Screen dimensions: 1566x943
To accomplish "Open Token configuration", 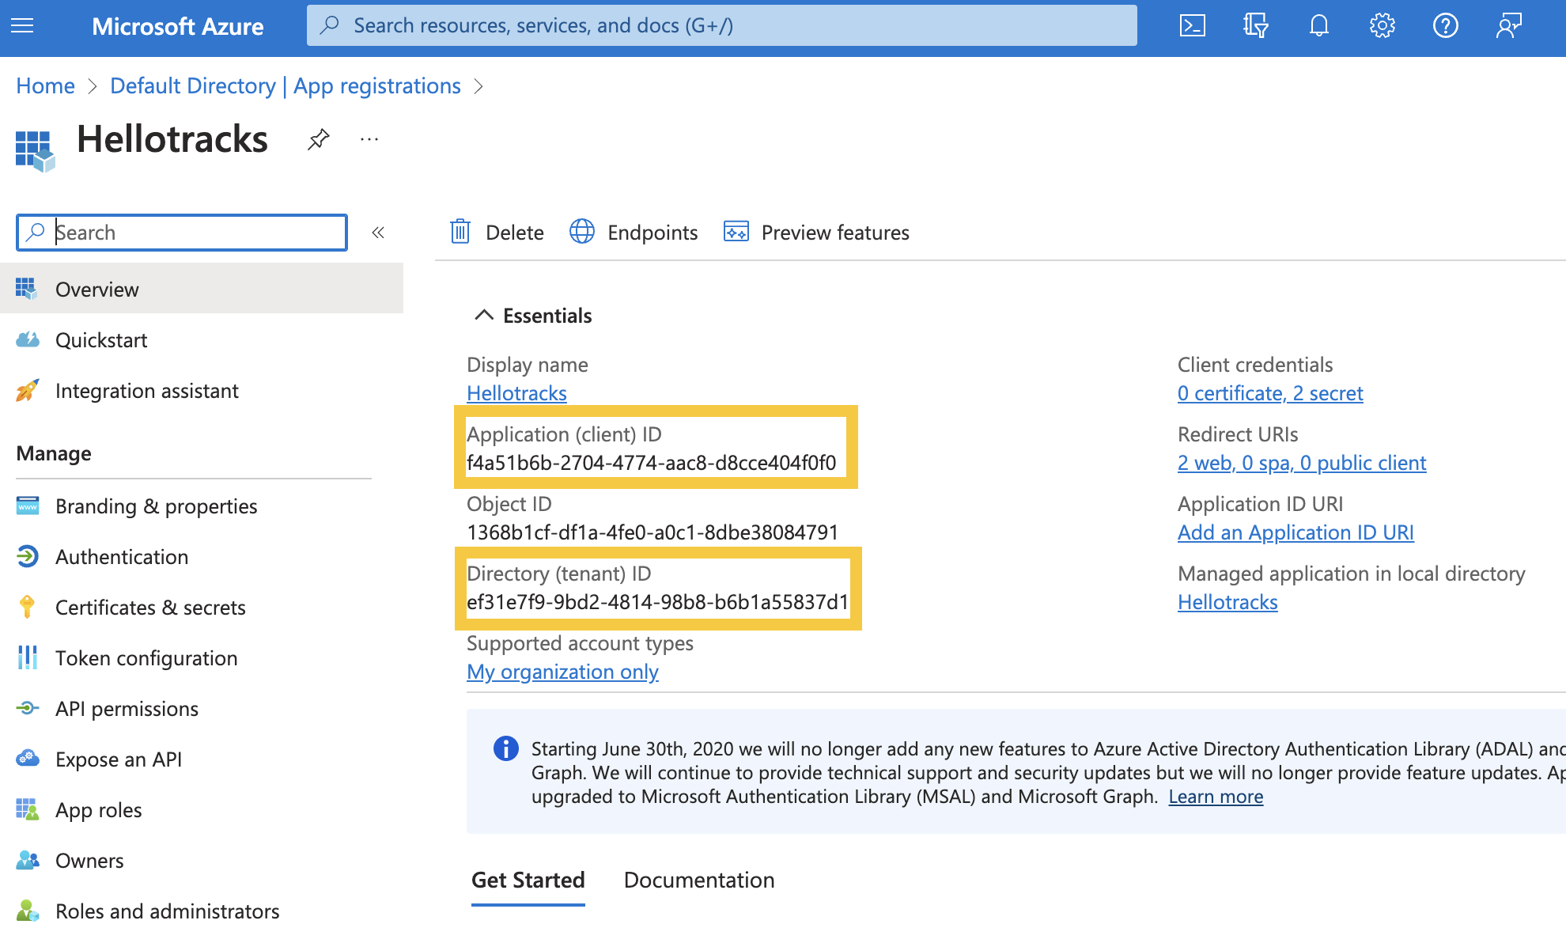I will click(x=146, y=658).
